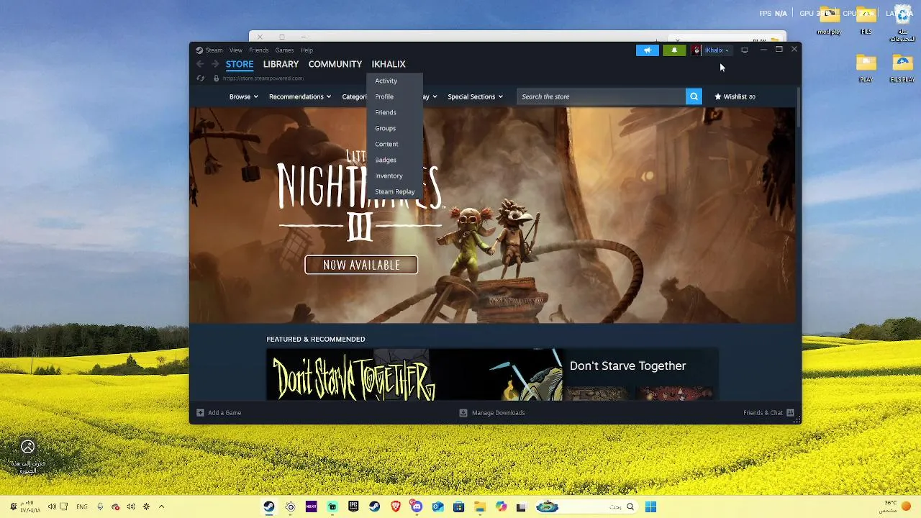Open Epic Games Launcher in taskbar
Viewport: 921px width, 518px height.
353,506
